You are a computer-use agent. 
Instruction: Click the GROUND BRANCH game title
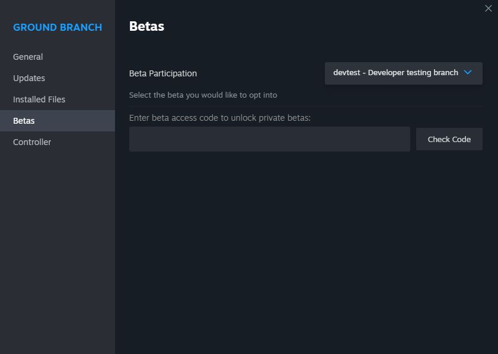point(58,27)
